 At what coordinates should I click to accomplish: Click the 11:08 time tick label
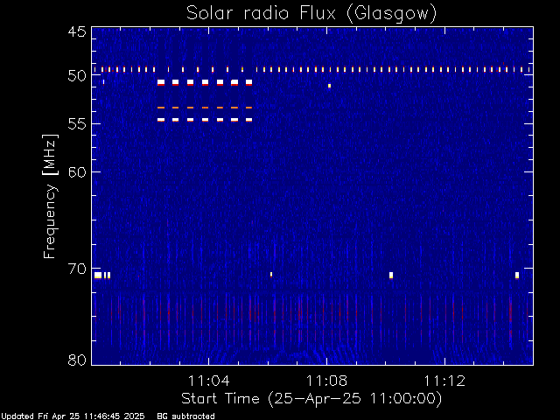[x=326, y=381]
